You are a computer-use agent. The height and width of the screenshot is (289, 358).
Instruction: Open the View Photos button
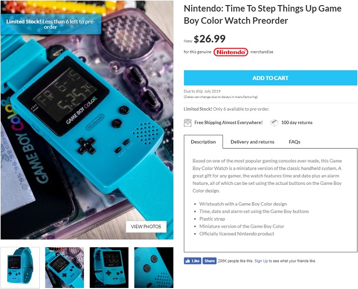(146, 227)
